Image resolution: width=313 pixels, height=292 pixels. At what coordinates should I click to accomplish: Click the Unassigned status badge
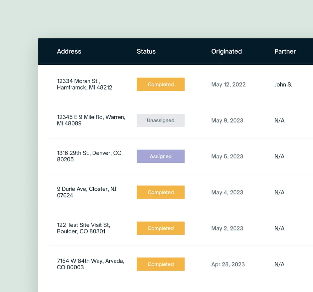[x=160, y=120]
